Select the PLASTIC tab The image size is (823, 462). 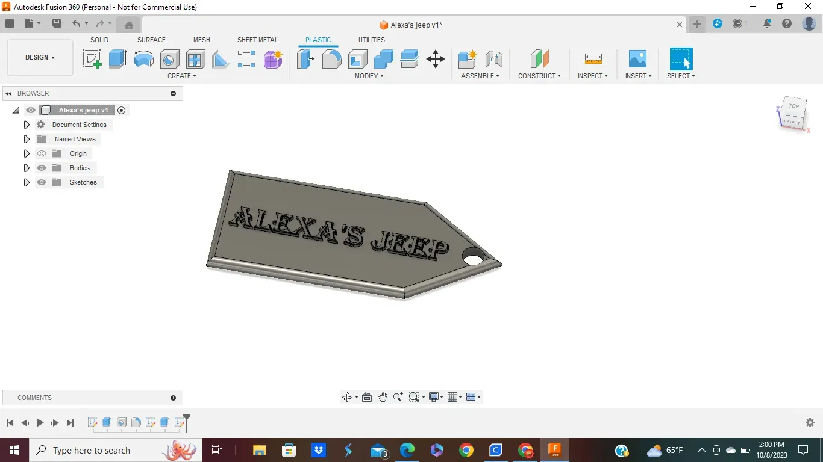point(318,40)
